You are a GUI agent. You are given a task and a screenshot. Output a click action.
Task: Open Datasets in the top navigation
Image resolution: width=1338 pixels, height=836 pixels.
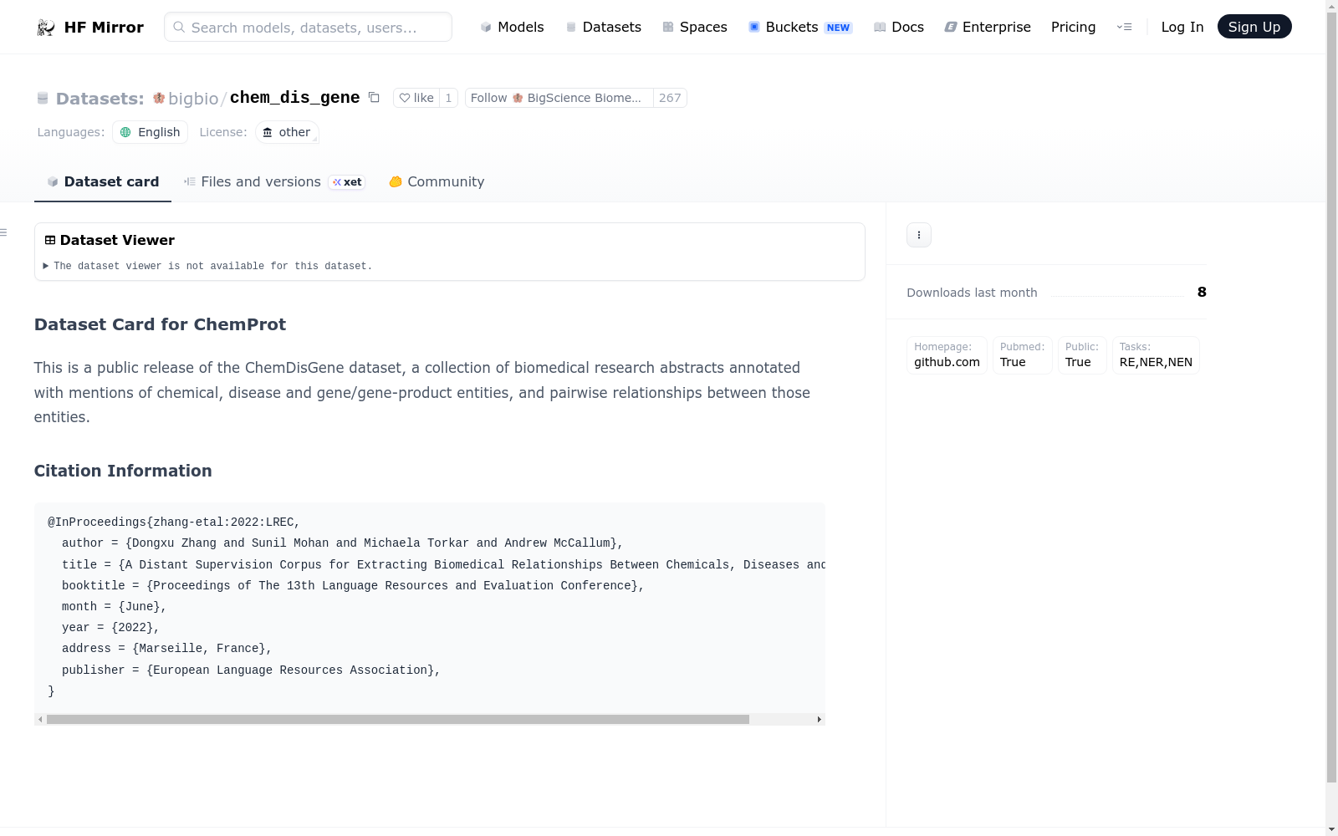(x=603, y=27)
